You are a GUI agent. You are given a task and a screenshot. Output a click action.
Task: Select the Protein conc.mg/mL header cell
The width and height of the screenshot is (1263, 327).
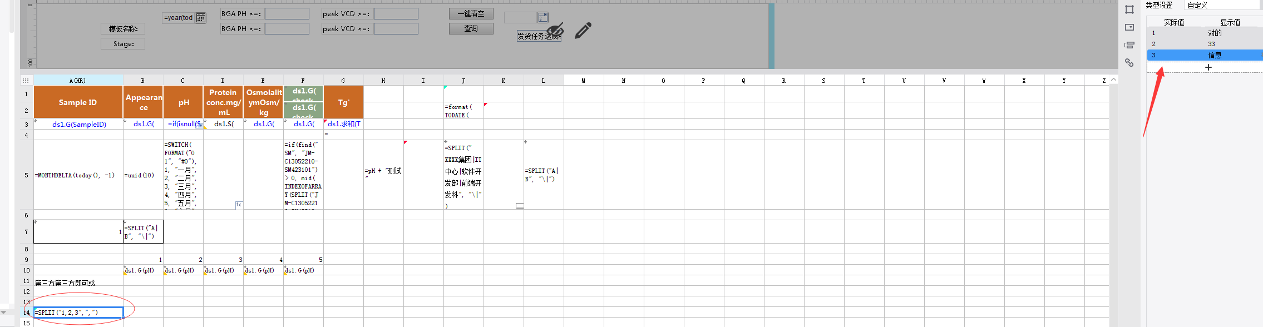pos(223,102)
